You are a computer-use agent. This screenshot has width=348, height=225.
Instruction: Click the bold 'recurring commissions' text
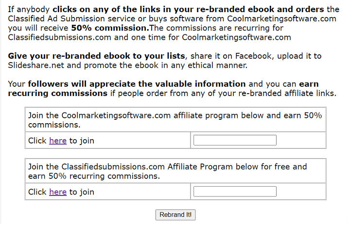pyautogui.click(x=58, y=93)
